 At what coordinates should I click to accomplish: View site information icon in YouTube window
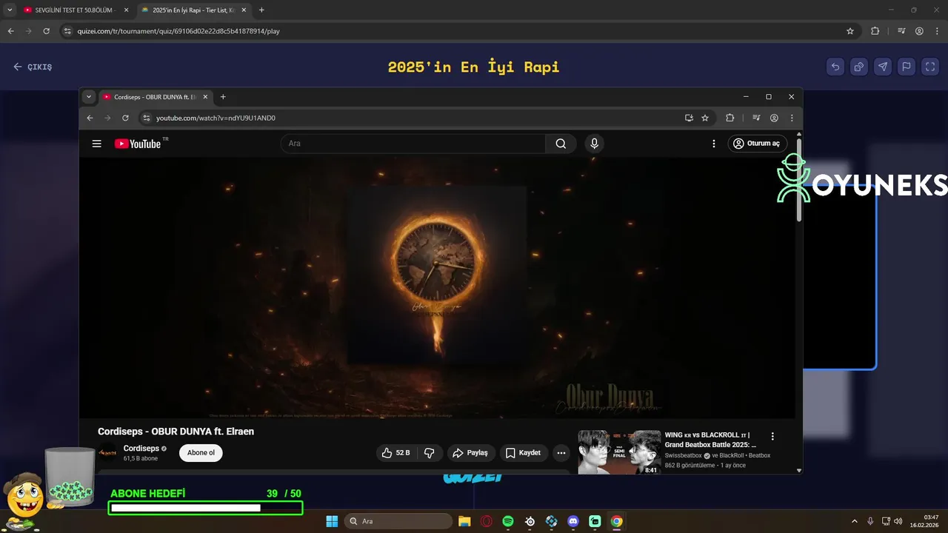147,118
